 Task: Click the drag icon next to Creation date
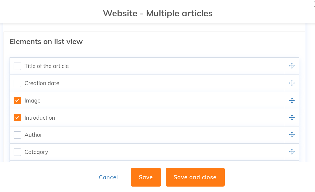click(292, 83)
